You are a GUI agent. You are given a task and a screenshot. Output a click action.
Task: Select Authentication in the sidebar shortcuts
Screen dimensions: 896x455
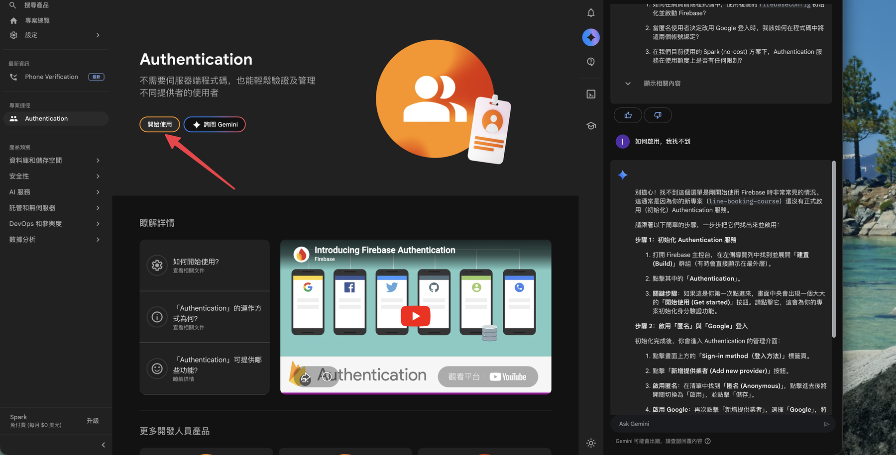pyautogui.click(x=56, y=118)
